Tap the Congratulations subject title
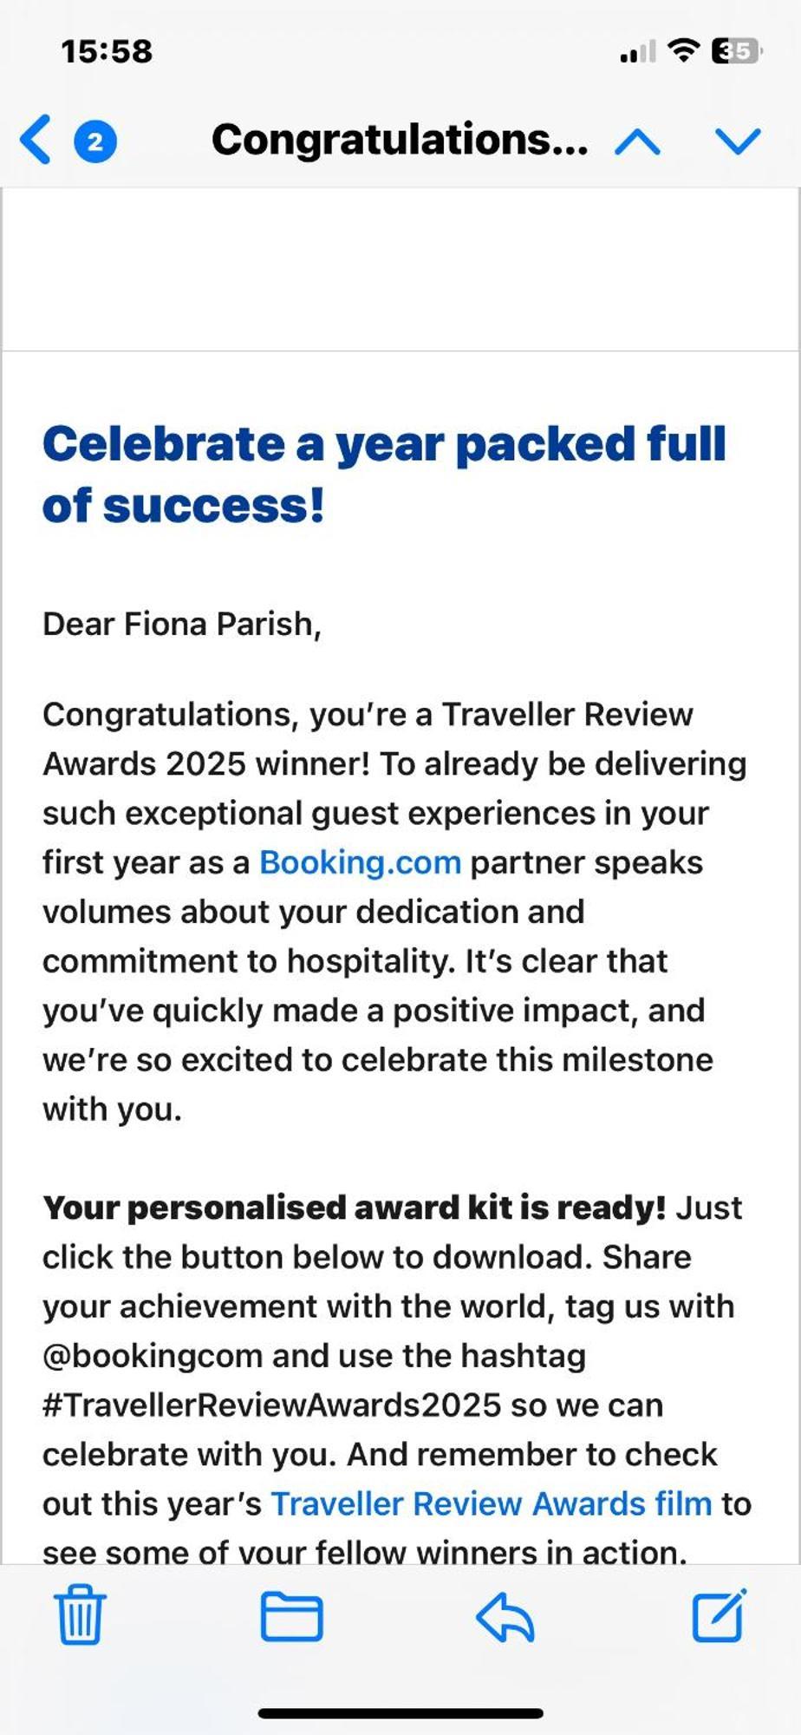The width and height of the screenshot is (801, 1735). click(400, 140)
